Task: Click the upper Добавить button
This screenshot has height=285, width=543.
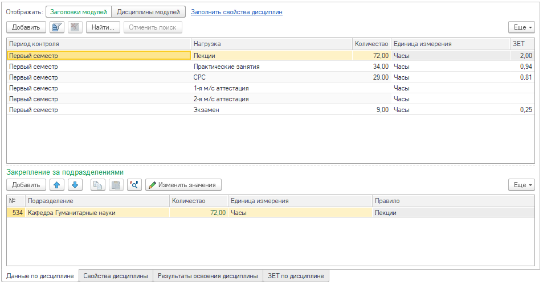Action: pos(26,27)
